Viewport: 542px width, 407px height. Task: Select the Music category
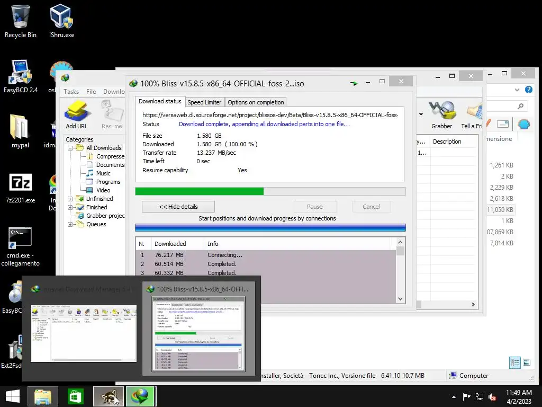coord(98,173)
